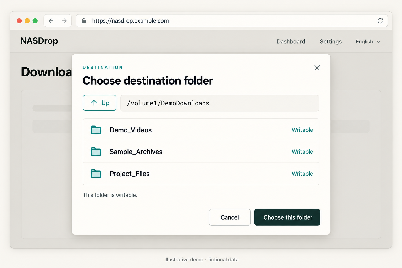Open the Demo_Videos folder name
This screenshot has width=402, height=268.
tap(131, 130)
